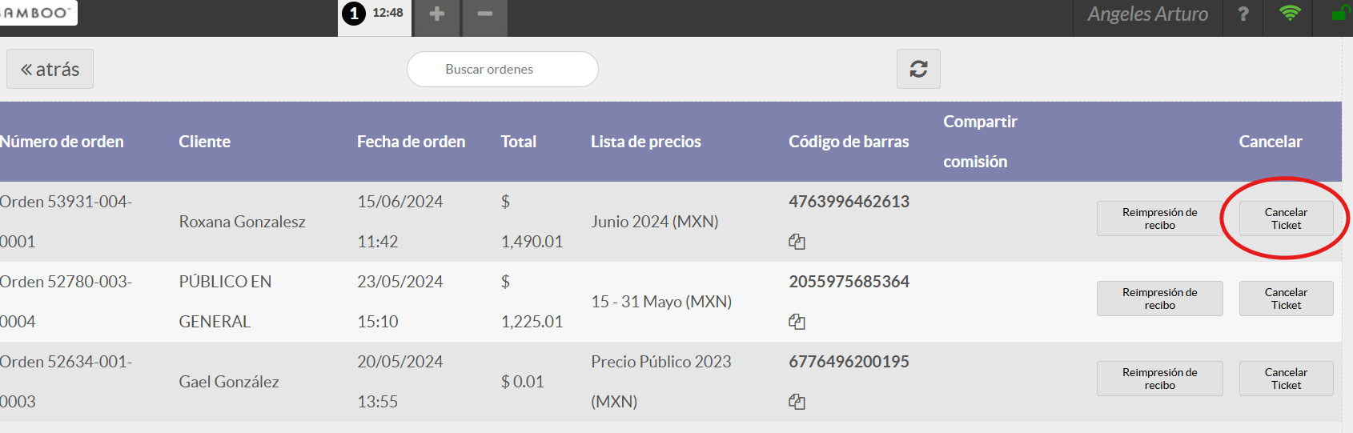Click the refresh orders icon
The image size is (1353, 433).
pyautogui.click(x=918, y=69)
